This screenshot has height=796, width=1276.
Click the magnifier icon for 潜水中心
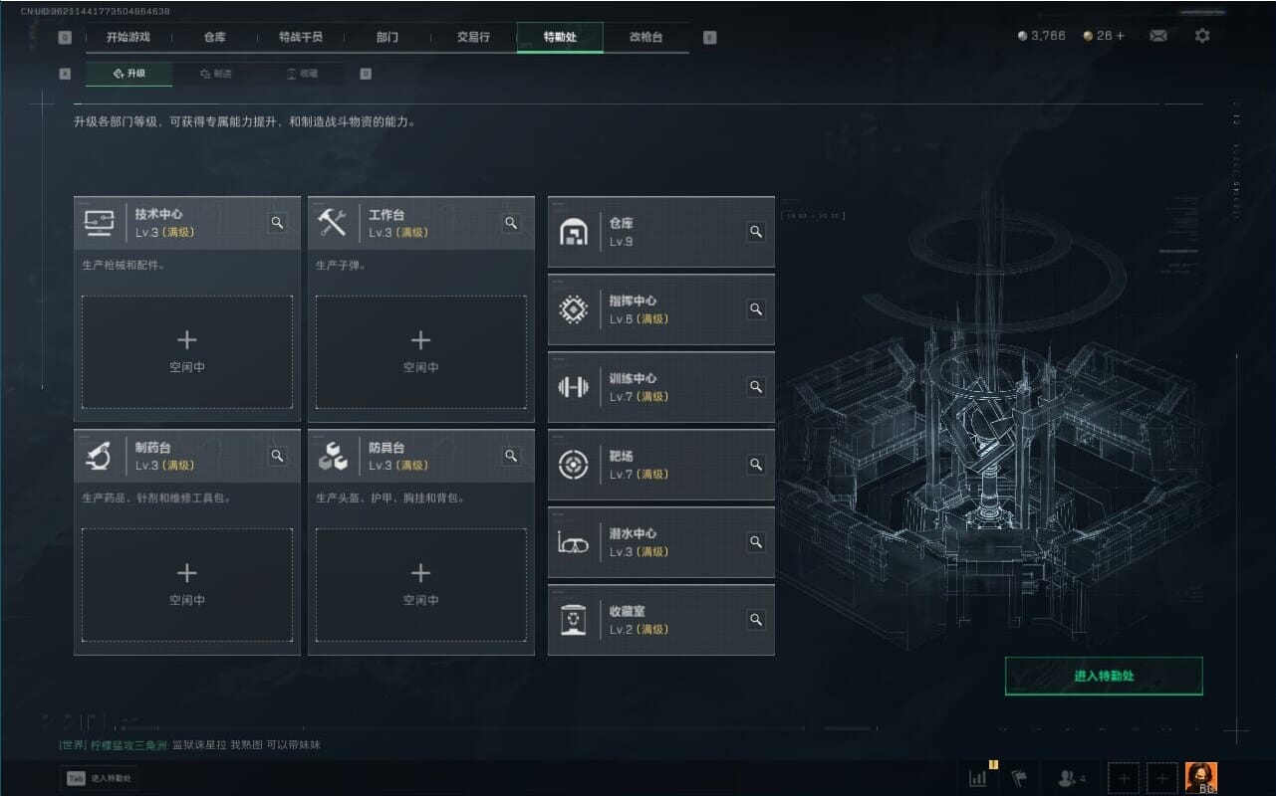pyautogui.click(x=756, y=542)
